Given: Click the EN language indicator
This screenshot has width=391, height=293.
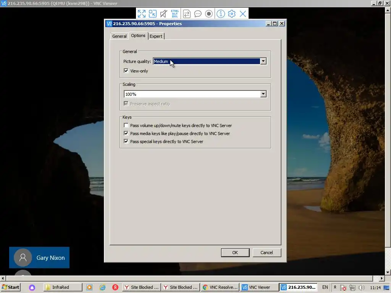Looking at the screenshot, I should 325,287.
